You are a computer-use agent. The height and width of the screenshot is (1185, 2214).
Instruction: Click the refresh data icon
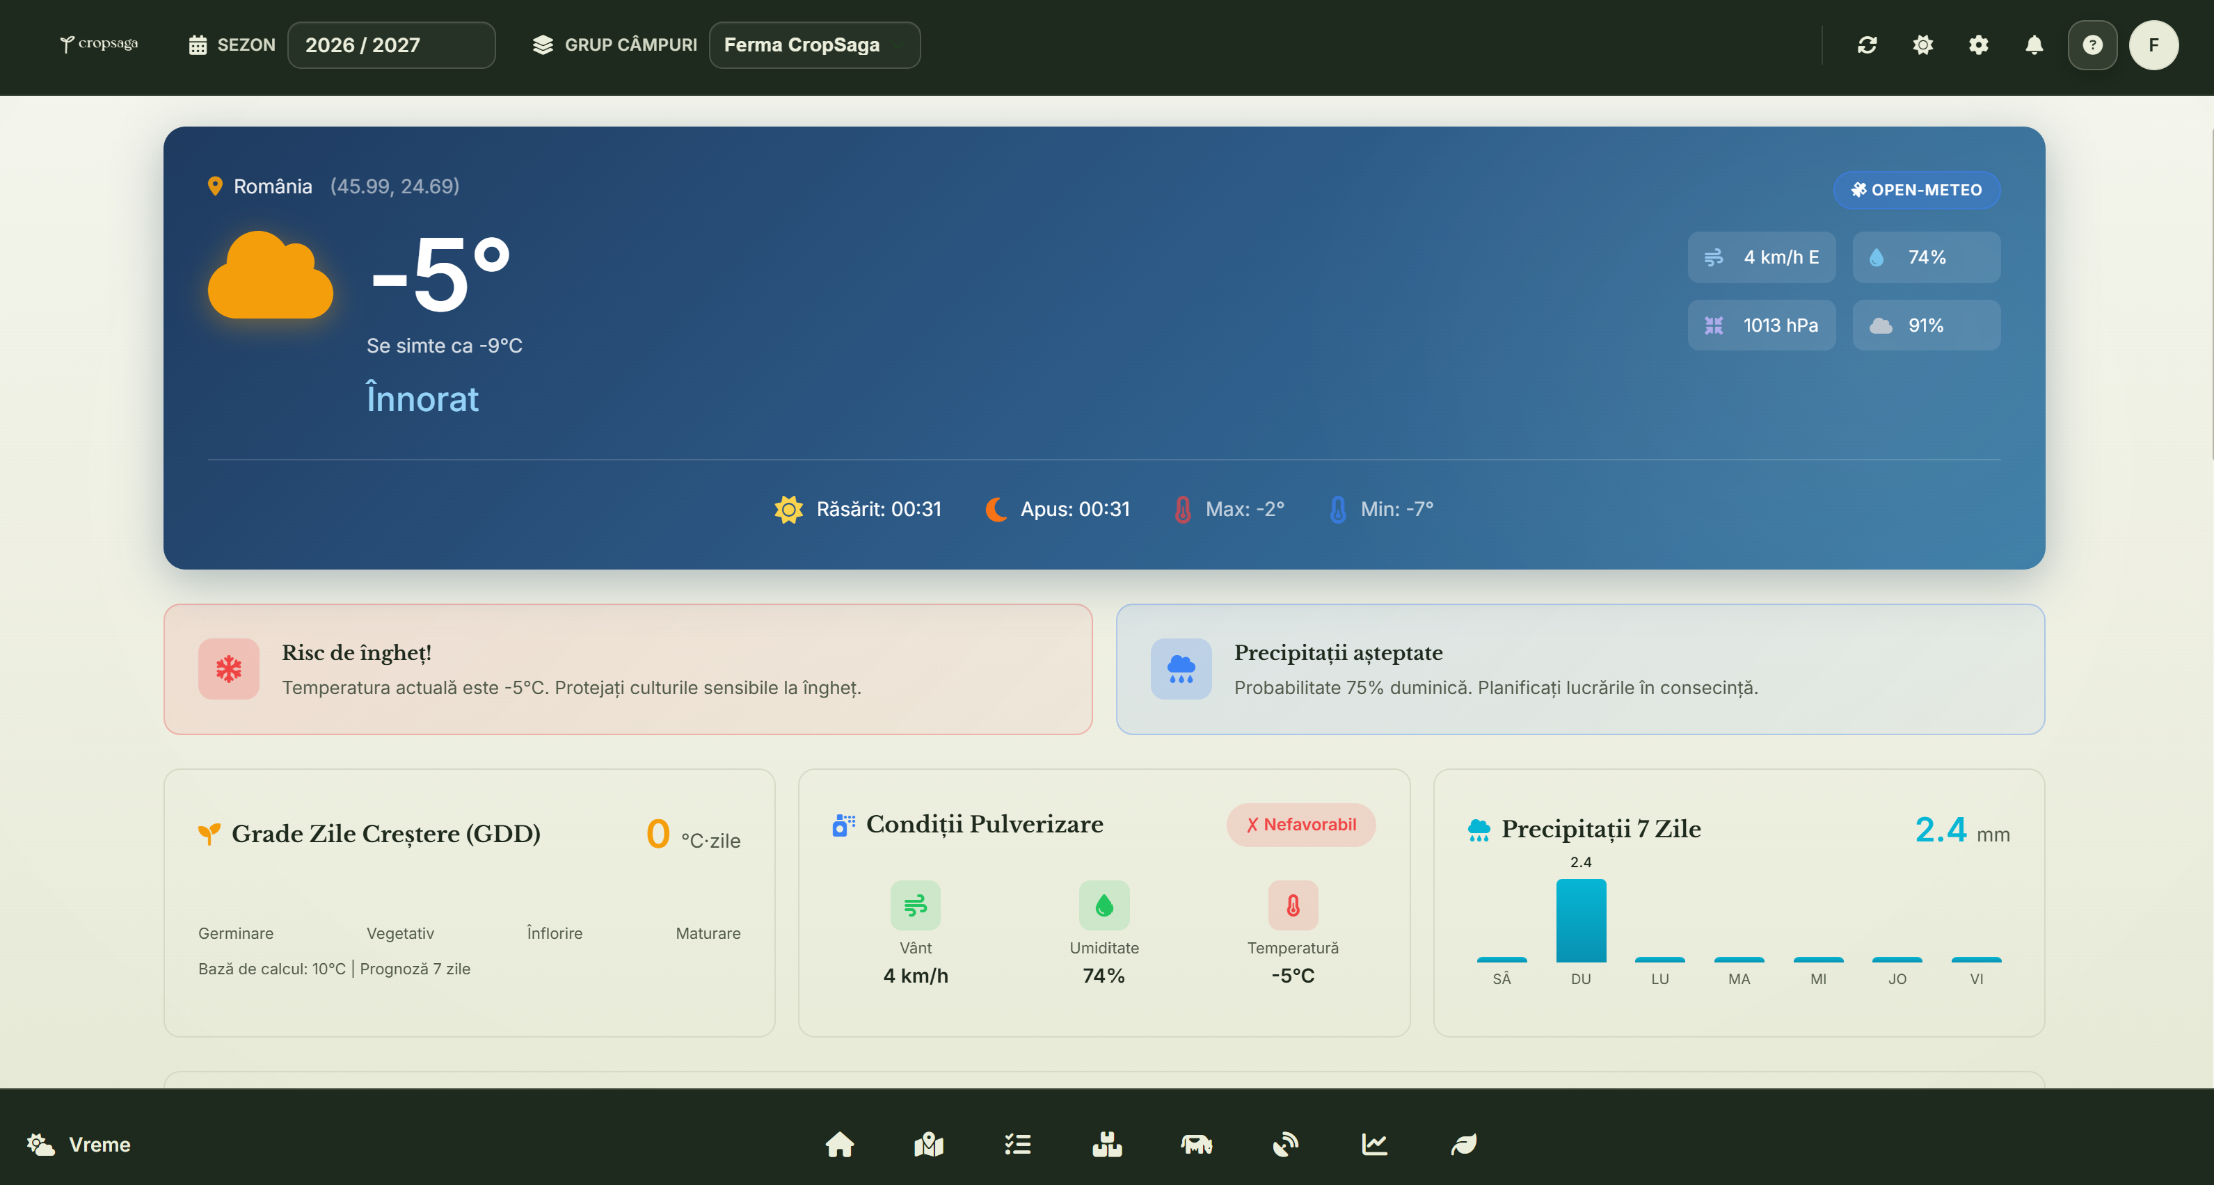click(1867, 45)
